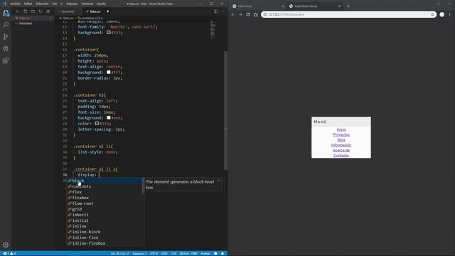Open the Ver menu
The height and width of the screenshot is (256, 455).
[x=55, y=4]
